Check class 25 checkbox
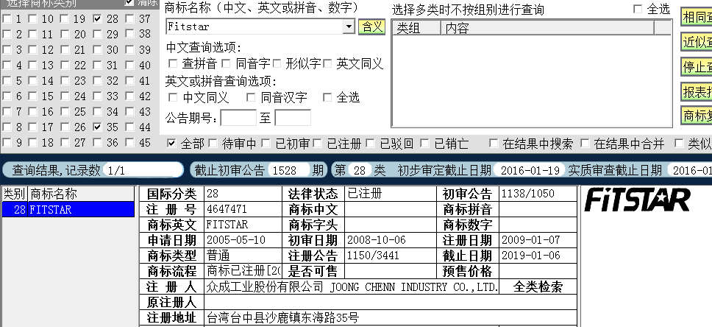This screenshot has height=327, width=712. [65, 111]
